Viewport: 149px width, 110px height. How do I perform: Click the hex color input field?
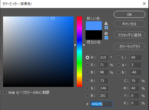click(x=101, y=104)
